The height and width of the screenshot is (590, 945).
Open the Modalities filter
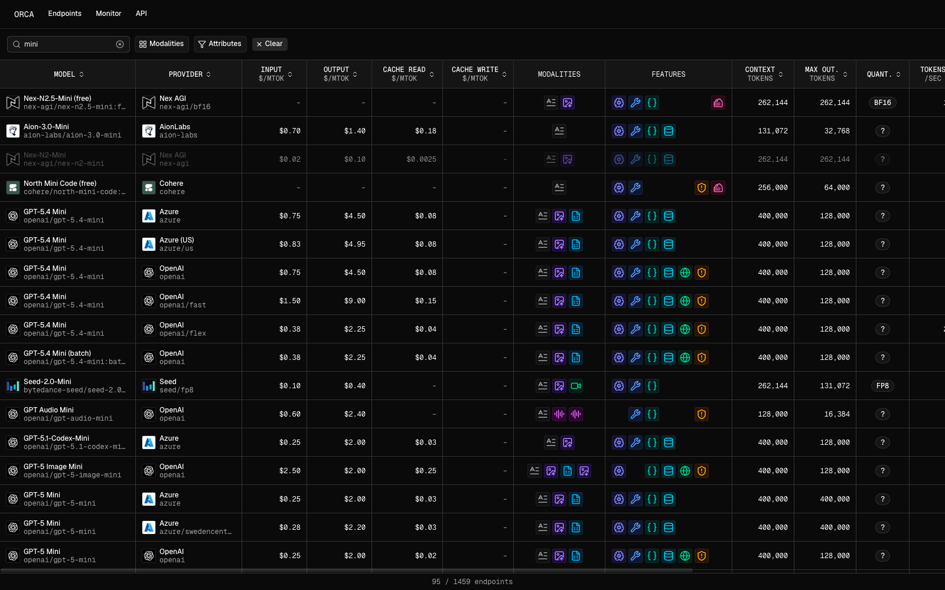pyautogui.click(x=162, y=44)
